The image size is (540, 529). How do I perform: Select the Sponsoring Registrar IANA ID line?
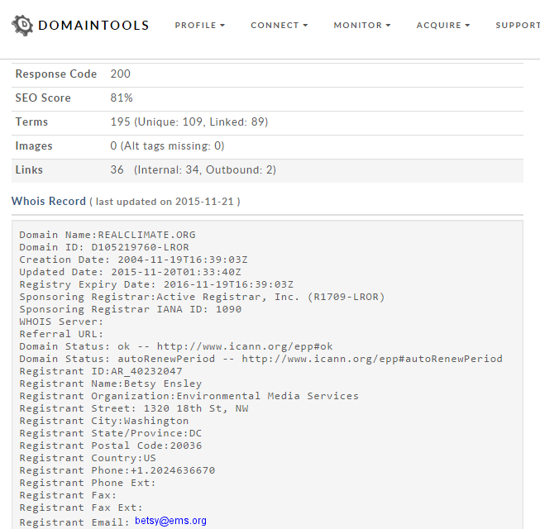[130, 309]
